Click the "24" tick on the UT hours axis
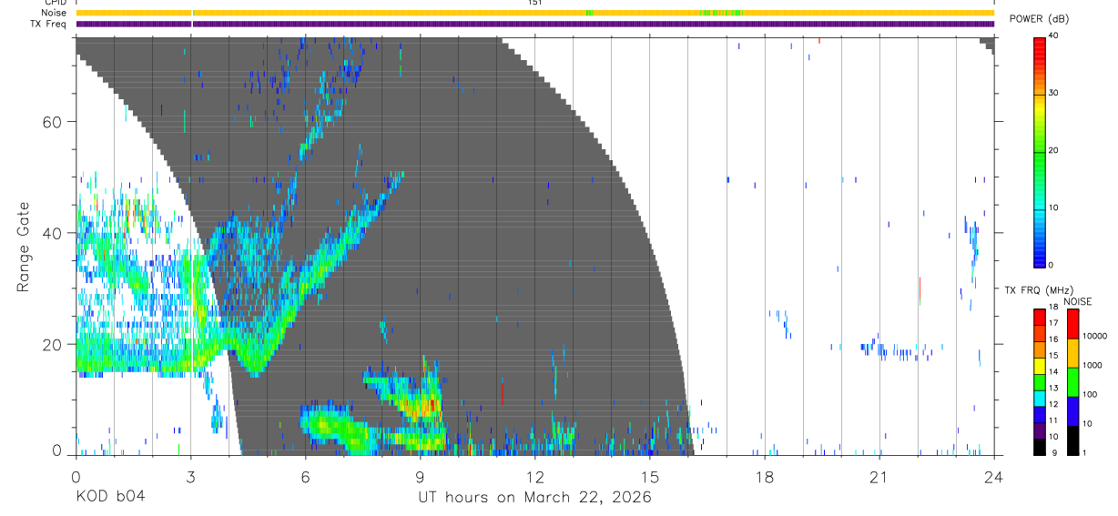1118x516 pixels. 994,477
